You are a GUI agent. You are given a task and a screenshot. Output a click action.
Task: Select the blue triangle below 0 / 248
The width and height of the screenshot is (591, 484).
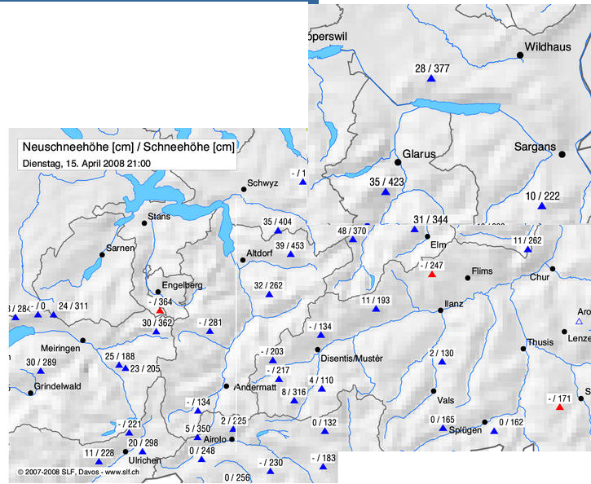click(x=201, y=459)
